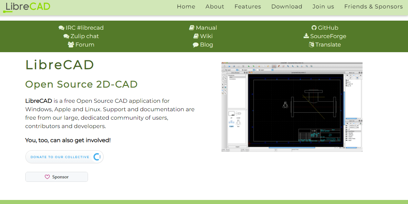Visit the Blog link
Screen dimensions: 408x204
(x=206, y=45)
